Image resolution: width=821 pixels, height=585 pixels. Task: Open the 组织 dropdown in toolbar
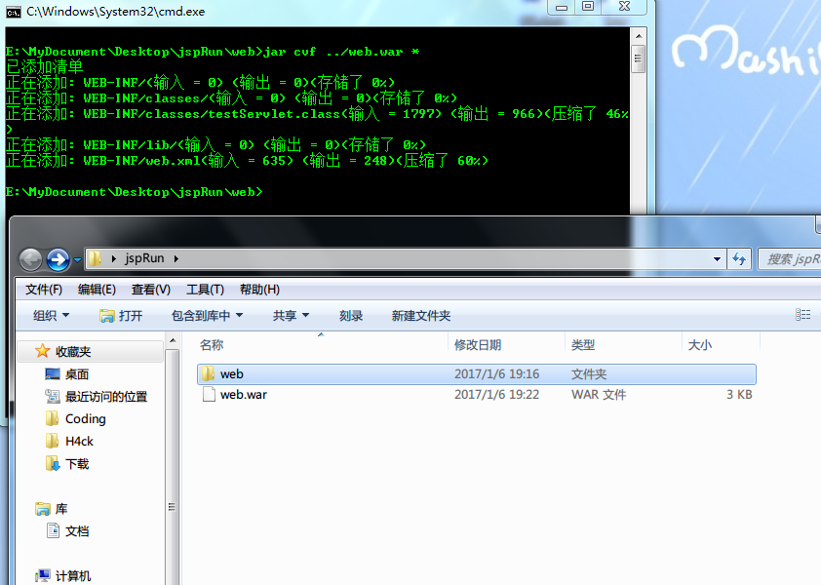(x=51, y=315)
